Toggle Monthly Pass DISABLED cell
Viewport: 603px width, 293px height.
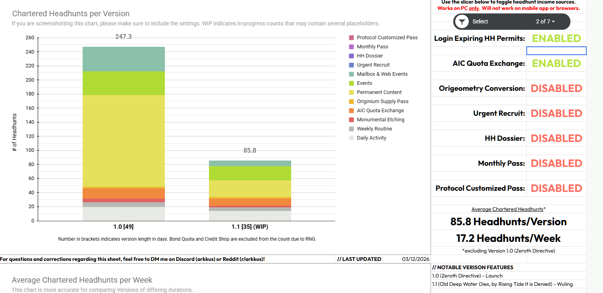click(x=556, y=163)
